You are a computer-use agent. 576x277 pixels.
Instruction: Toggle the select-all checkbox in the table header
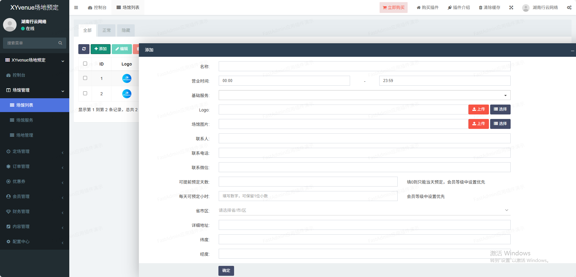[85, 64]
